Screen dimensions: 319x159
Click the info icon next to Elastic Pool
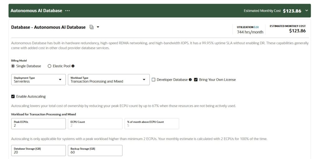(73, 66)
